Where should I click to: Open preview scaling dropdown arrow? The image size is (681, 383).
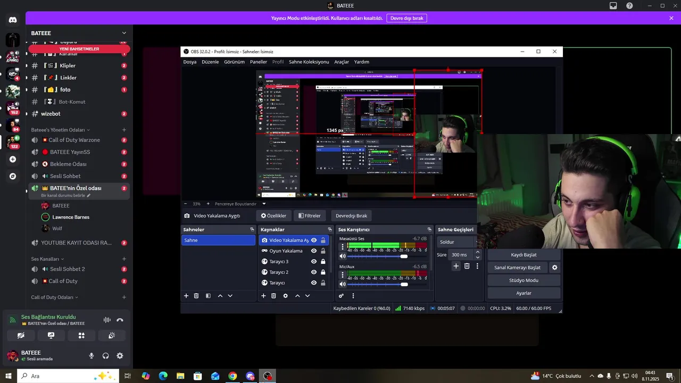pos(264,204)
